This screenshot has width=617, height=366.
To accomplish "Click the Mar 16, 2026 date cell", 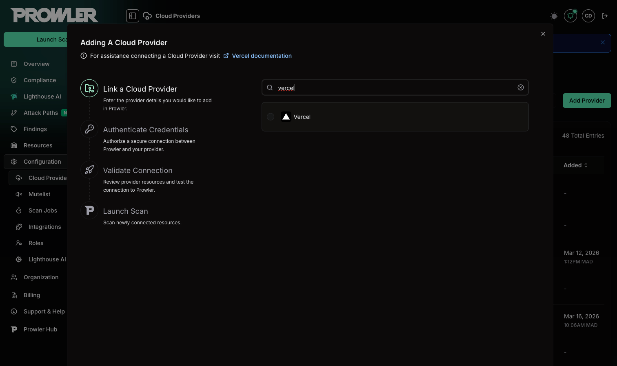I will pos(581,316).
